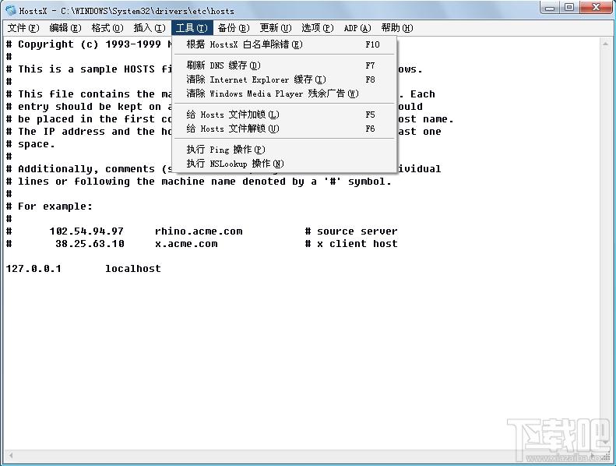This screenshot has width=616, height=466.
Task: Close the open 工具(T) menu
Action: (x=192, y=28)
